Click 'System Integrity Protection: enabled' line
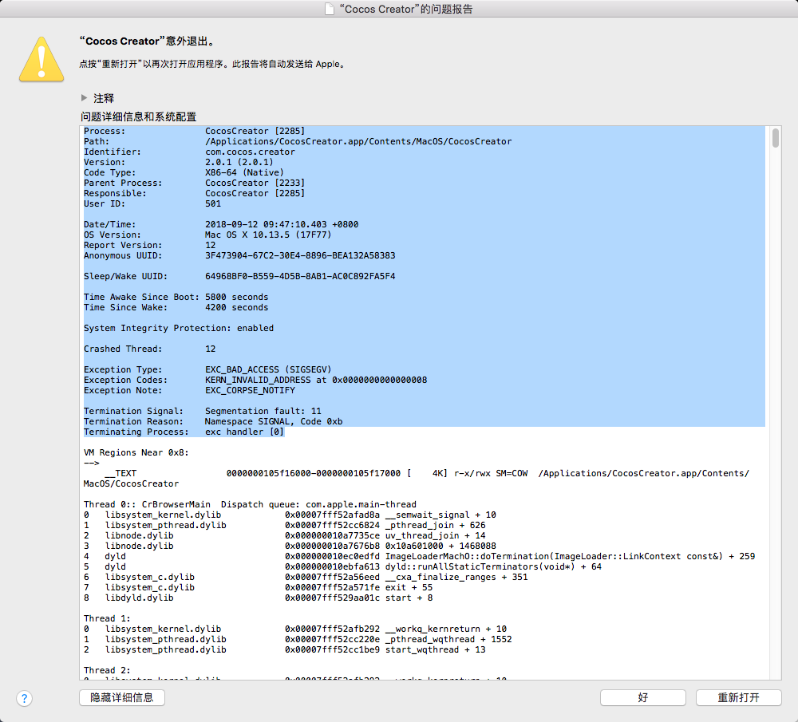This screenshot has width=798, height=722. click(179, 328)
